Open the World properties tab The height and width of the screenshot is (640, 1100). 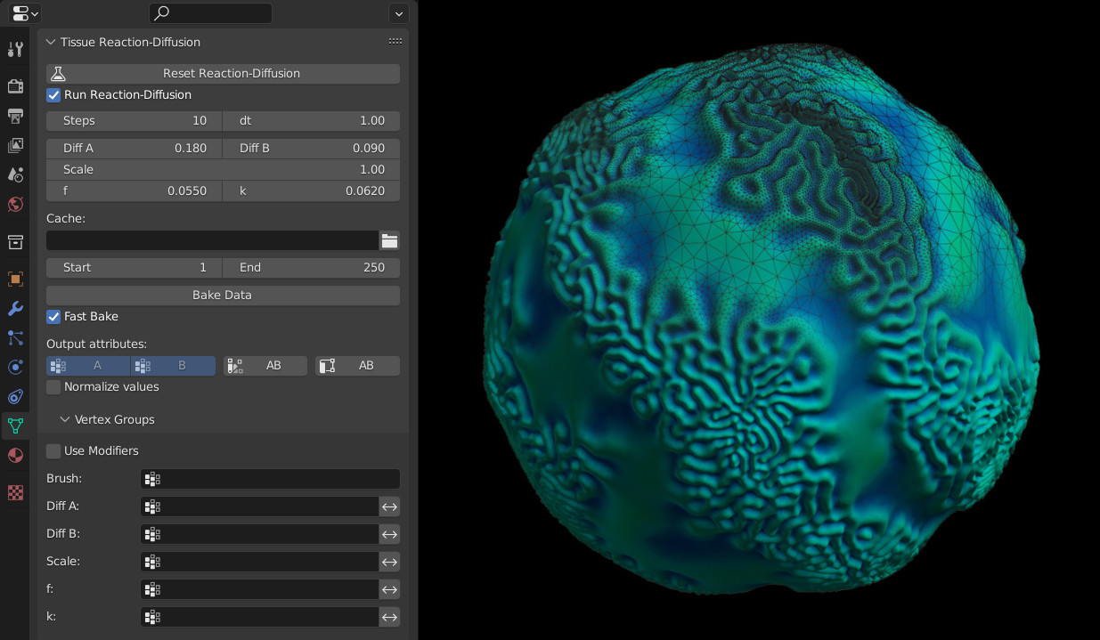pos(14,204)
